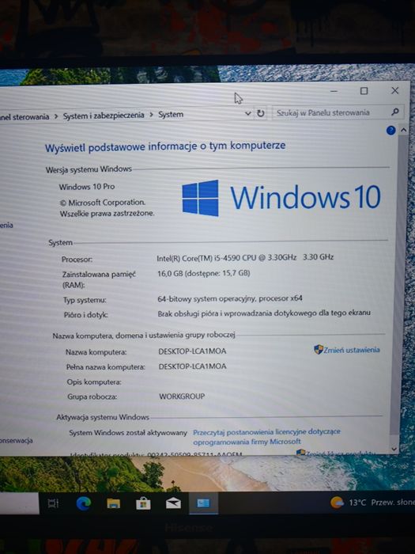This screenshot has height=554, width=415.
Task: Launch Microsoft Edge from the taskbar
Action: pos(84,503)
